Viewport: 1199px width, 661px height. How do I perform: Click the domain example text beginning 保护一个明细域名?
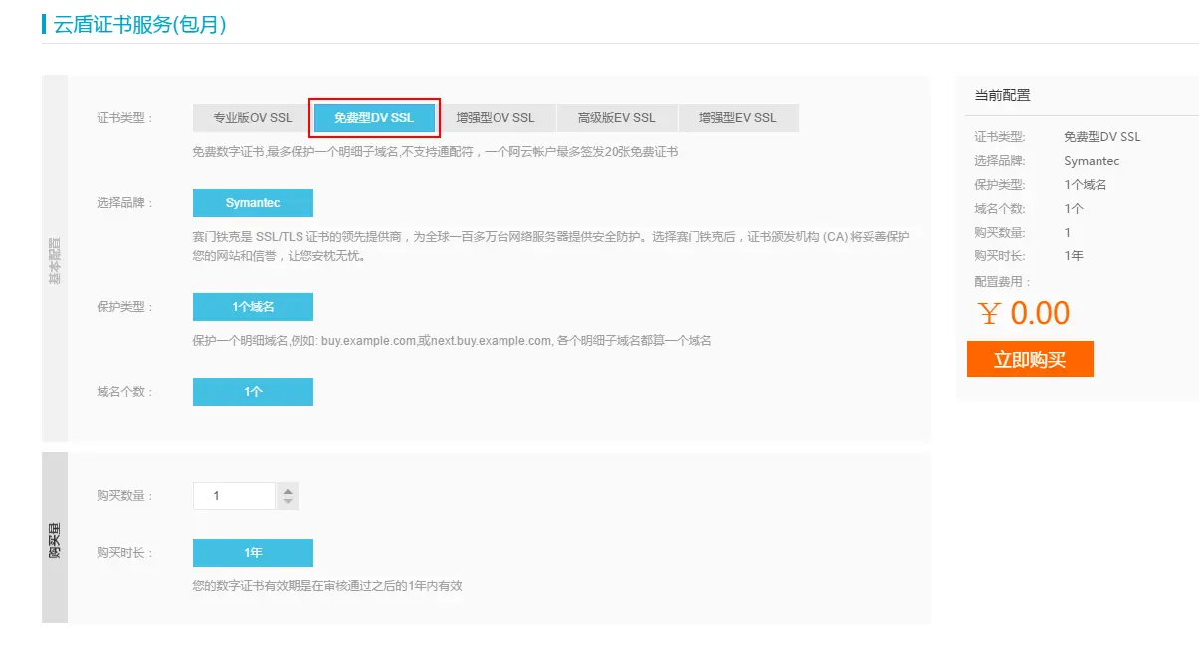[x=452, y=341]
